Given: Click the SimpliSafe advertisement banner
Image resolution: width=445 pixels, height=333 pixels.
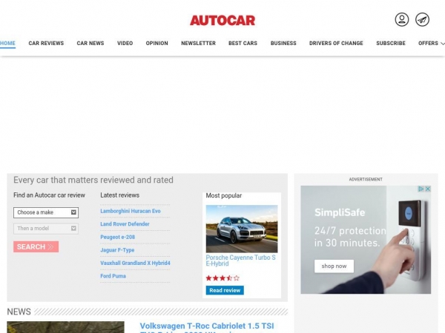Looking at the screenshot, I should point(366,240).
